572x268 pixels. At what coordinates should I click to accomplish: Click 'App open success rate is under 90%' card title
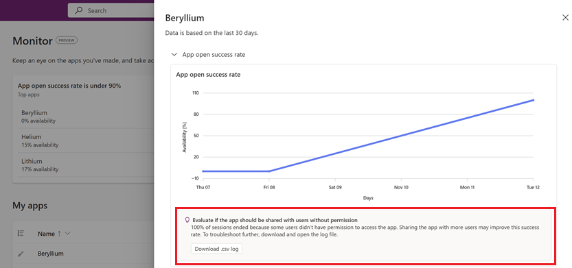point(69,86)
